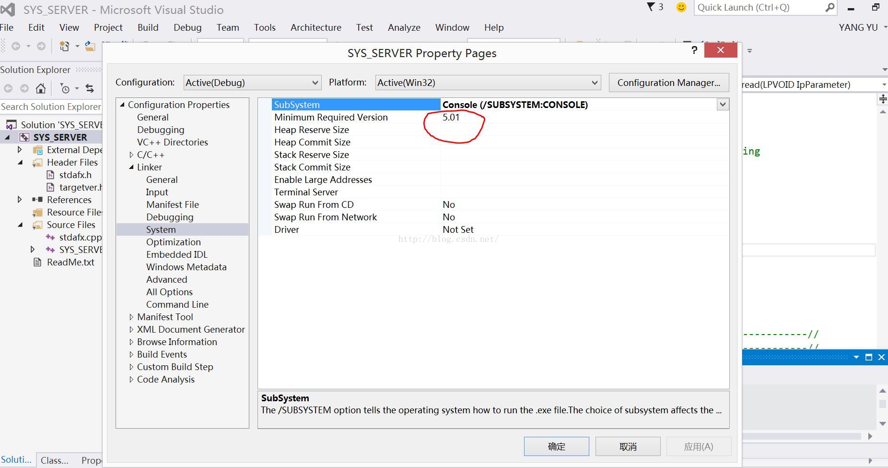Click the bottom horizontal scrollbar right arrow
Image resolution: width=888 pixels, height=468 pixels.
click(x=870, y=436)
